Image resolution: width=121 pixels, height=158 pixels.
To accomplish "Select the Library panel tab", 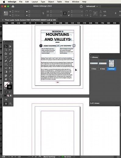I will (94, 57).
